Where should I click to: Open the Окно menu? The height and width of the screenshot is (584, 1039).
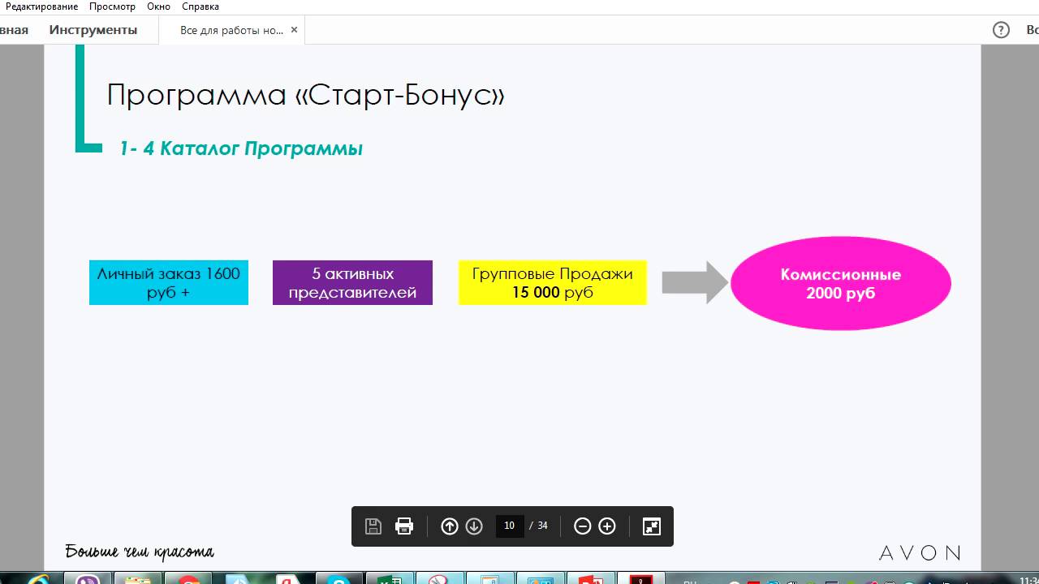[x=159, y=6]
